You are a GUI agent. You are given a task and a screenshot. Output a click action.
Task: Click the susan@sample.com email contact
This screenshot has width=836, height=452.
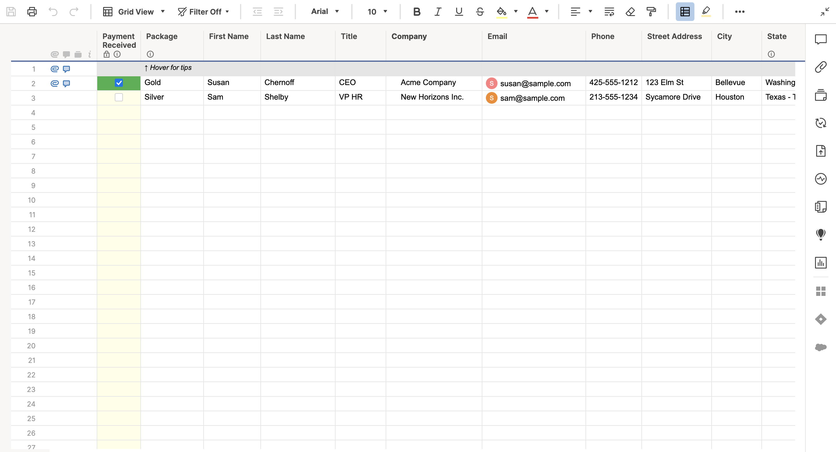(535, 83)
